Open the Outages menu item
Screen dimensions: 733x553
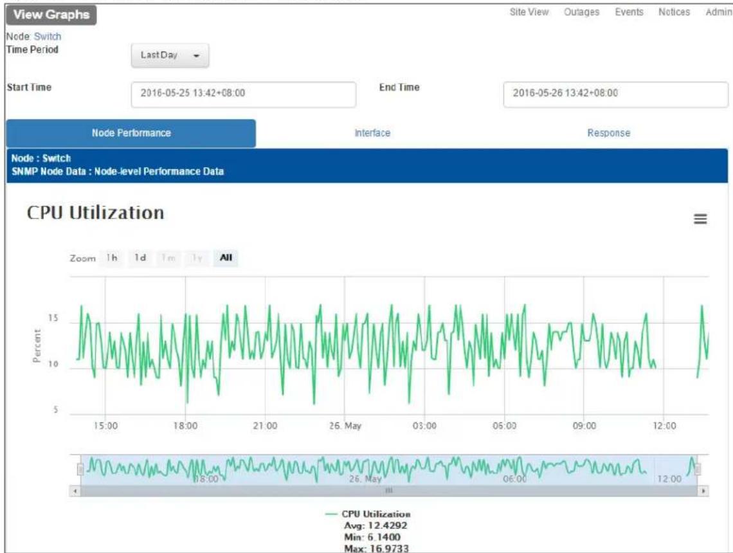point(581,12)
